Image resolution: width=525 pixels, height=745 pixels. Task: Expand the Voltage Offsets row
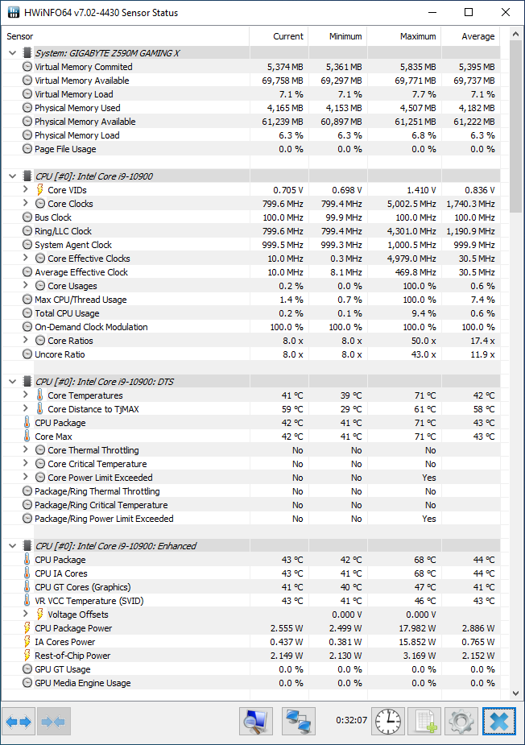[26, 614]
